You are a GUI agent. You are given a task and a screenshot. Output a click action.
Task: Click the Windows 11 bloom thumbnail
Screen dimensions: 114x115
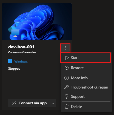coord(37,22)
